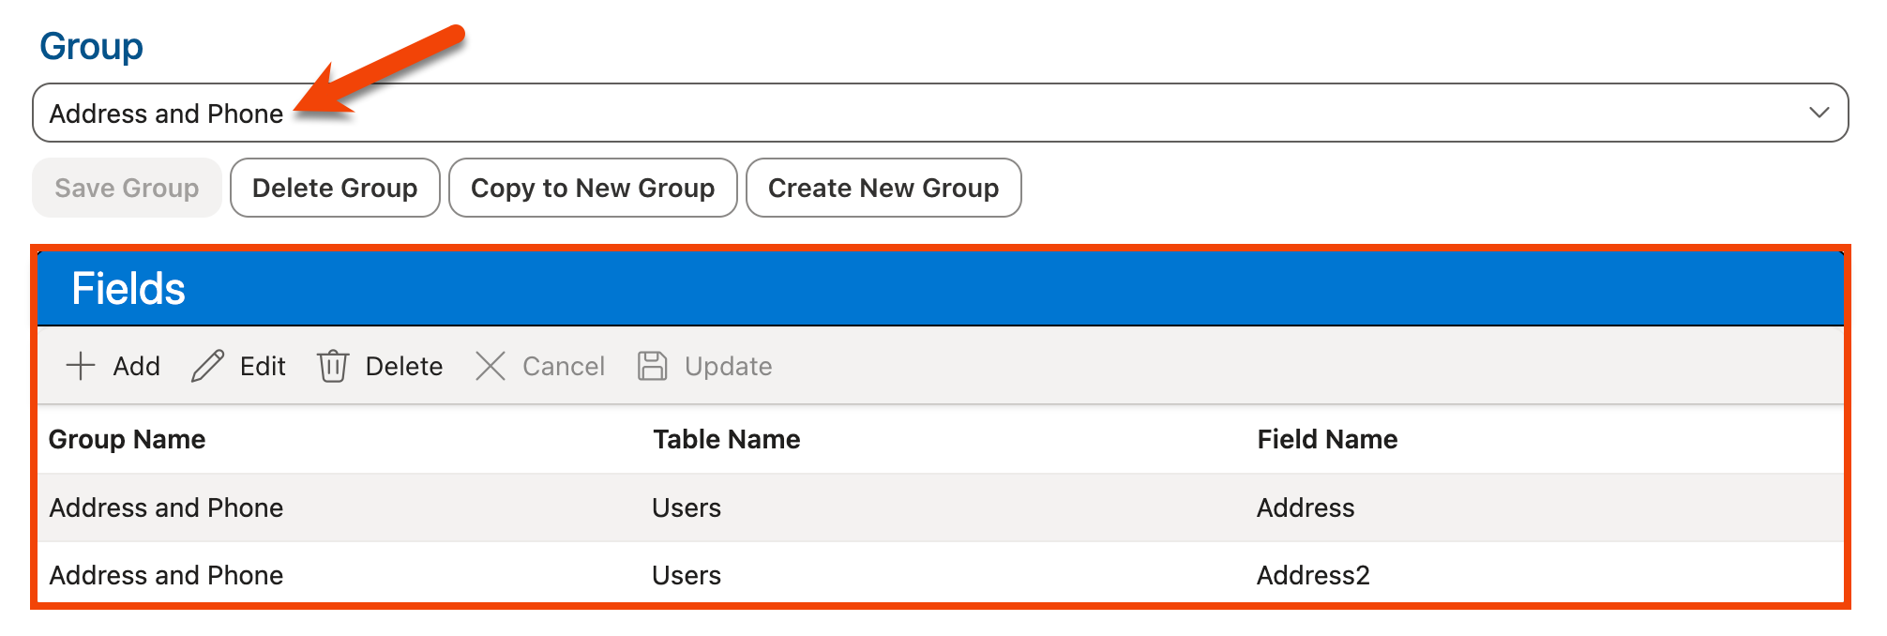
Task: Select the row with Address field name
Action: pos(1305,507)
